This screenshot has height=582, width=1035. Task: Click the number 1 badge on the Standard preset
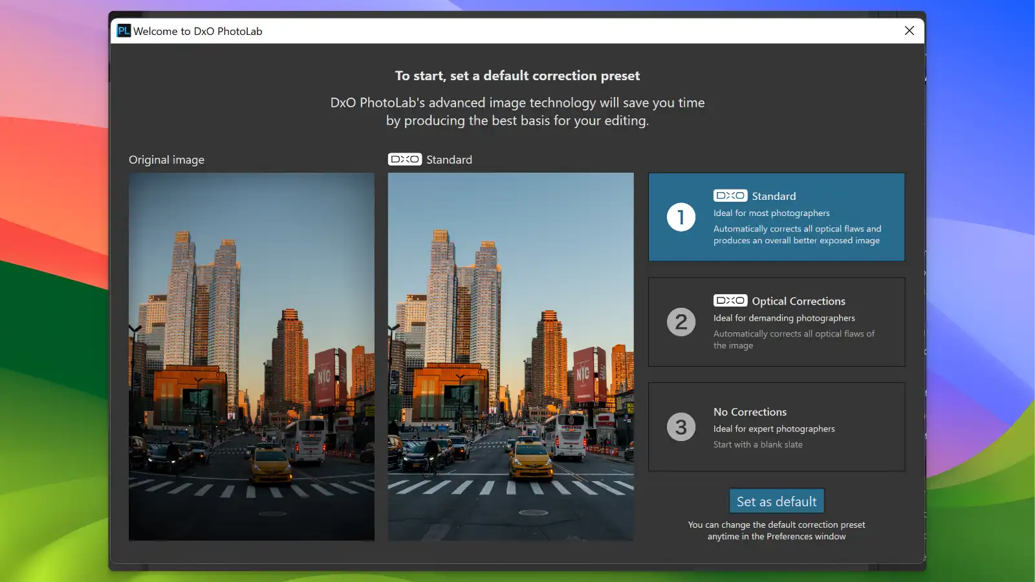[681, 217]
